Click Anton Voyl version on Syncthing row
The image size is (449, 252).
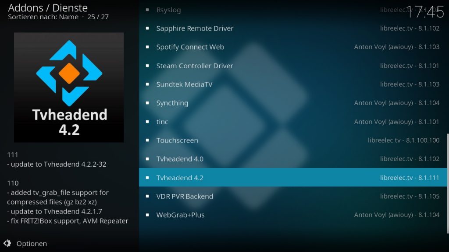point(396,103)
